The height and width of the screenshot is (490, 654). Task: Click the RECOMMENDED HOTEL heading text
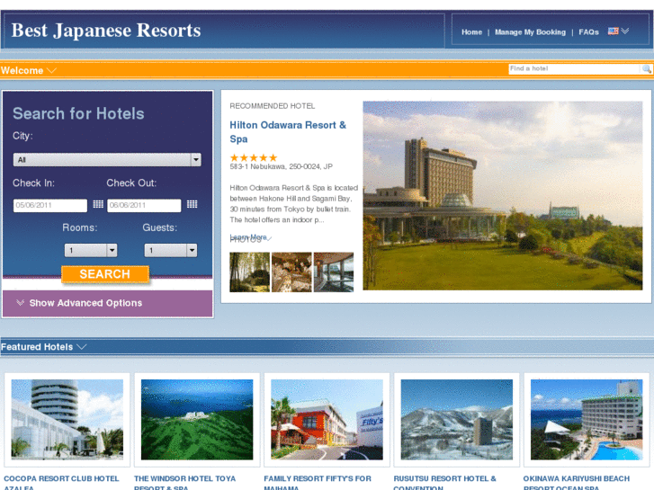click(273, 106)
